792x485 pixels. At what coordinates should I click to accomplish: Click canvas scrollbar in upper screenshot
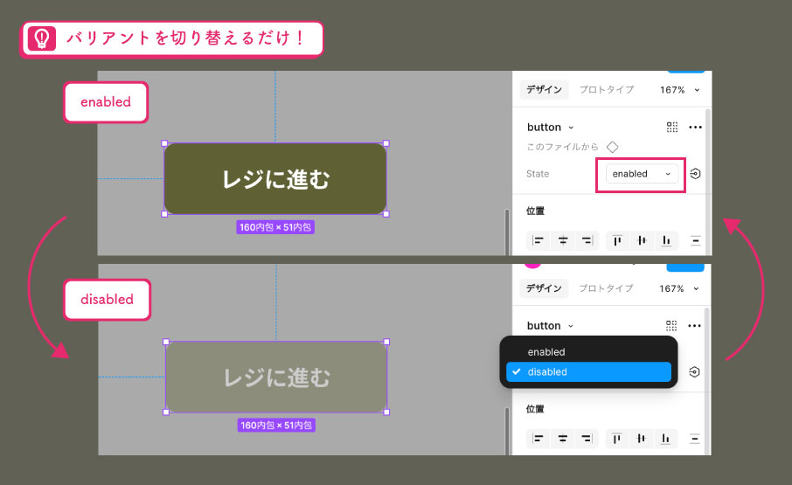pyautogui.click(x=507, y=232)
